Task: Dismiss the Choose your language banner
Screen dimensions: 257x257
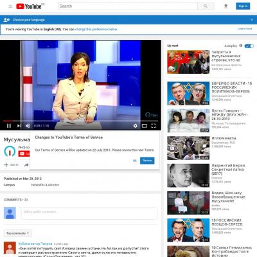Action: click(x=252, y=20)
